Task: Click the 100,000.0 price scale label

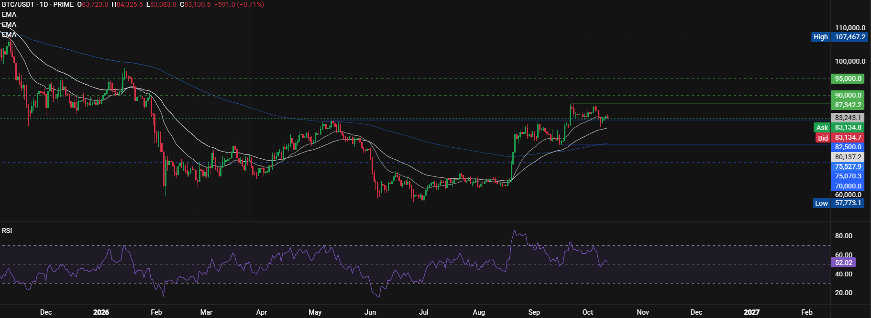Action: (x=850, y=61)
